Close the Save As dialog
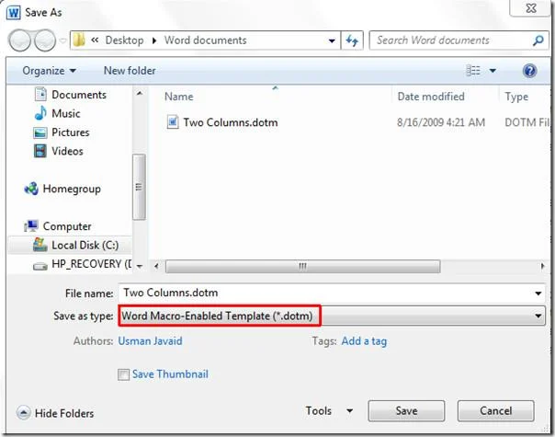This screenshot has height=437, width=555. 531,8
